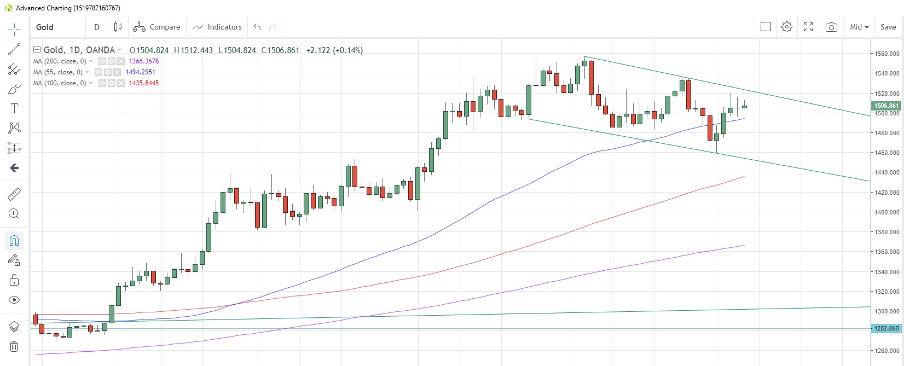Open chart settings gear in top toolbar
This screenshot has height=366, width=904.
(787, 27)
